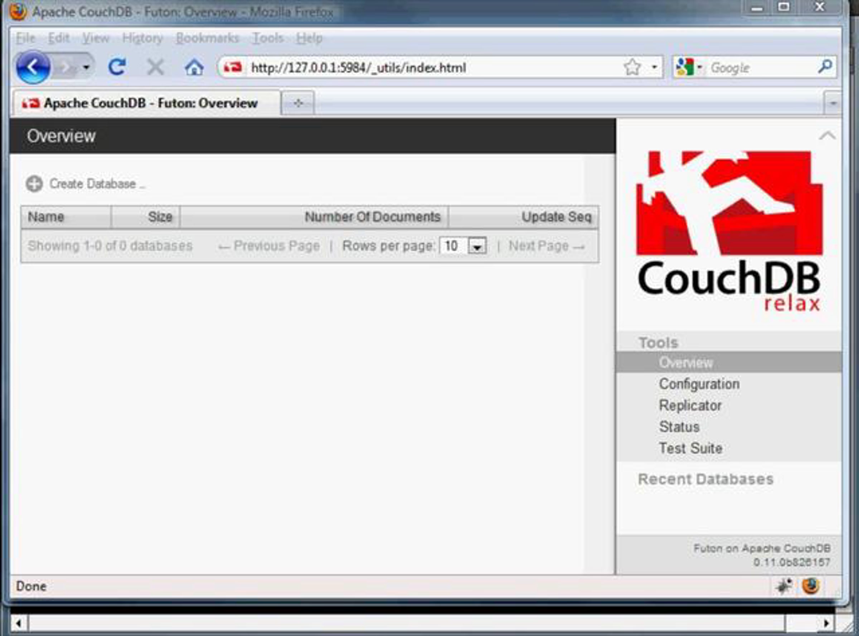Go to Previous Page of databases
Image resolution: width=859 pixels, height=636 pixels.
coord(269,246)
